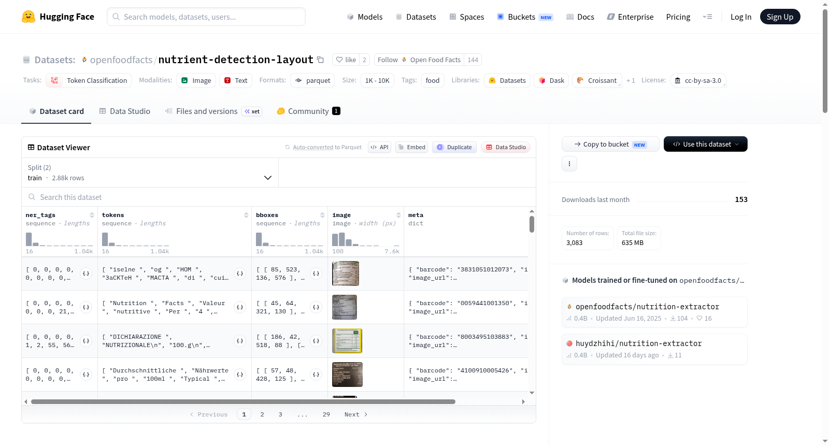Open the Split train dropdown
Image resolution: width=829 pixels, height=446 pixels.
click(150, 172)
